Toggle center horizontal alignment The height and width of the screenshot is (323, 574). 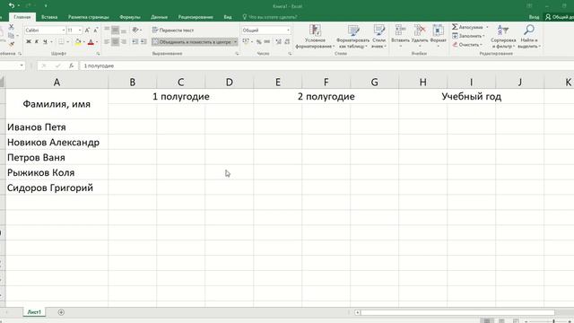click(x=116, y=42)
